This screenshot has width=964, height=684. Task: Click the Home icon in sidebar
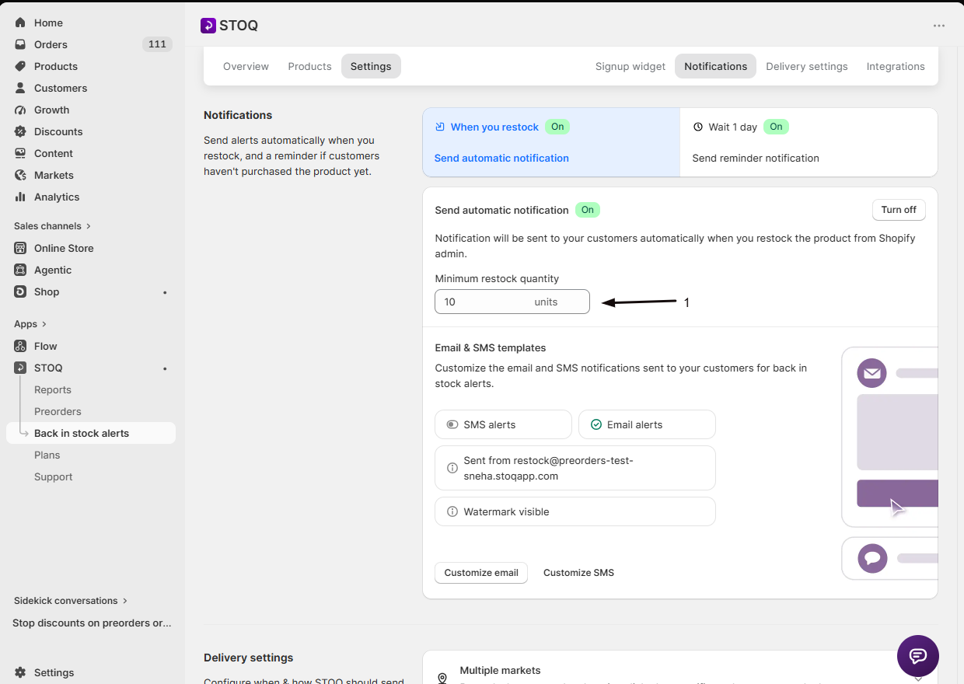[x=20, y=23]
